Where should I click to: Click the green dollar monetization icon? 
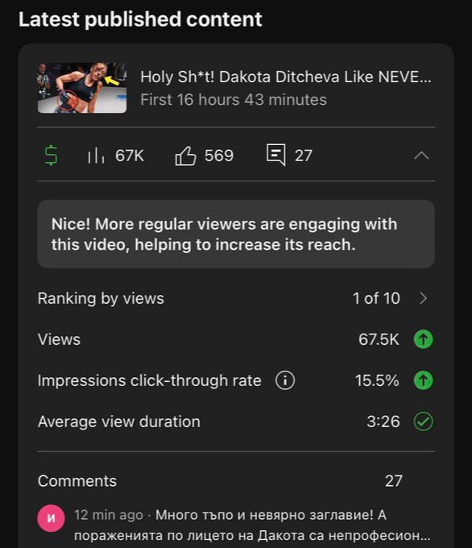pos(52,156)
